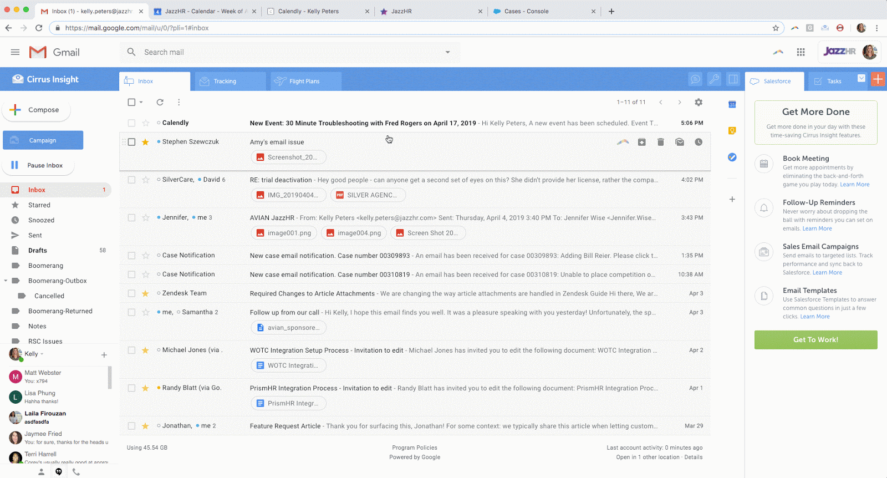Open the Gmail settings gear
887x478 pixels.
point(699,102)
